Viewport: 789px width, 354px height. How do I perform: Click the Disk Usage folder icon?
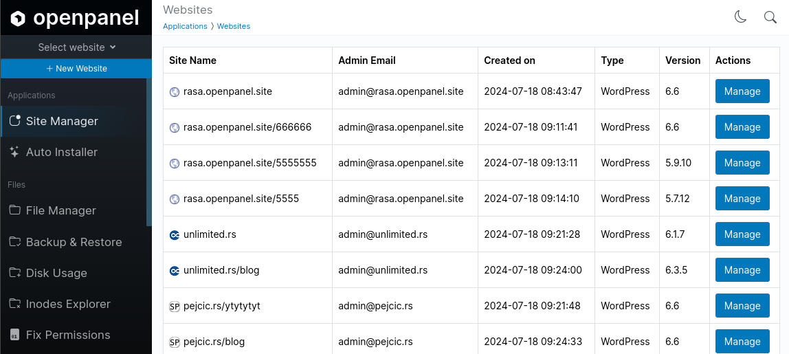tap(15, 273)
